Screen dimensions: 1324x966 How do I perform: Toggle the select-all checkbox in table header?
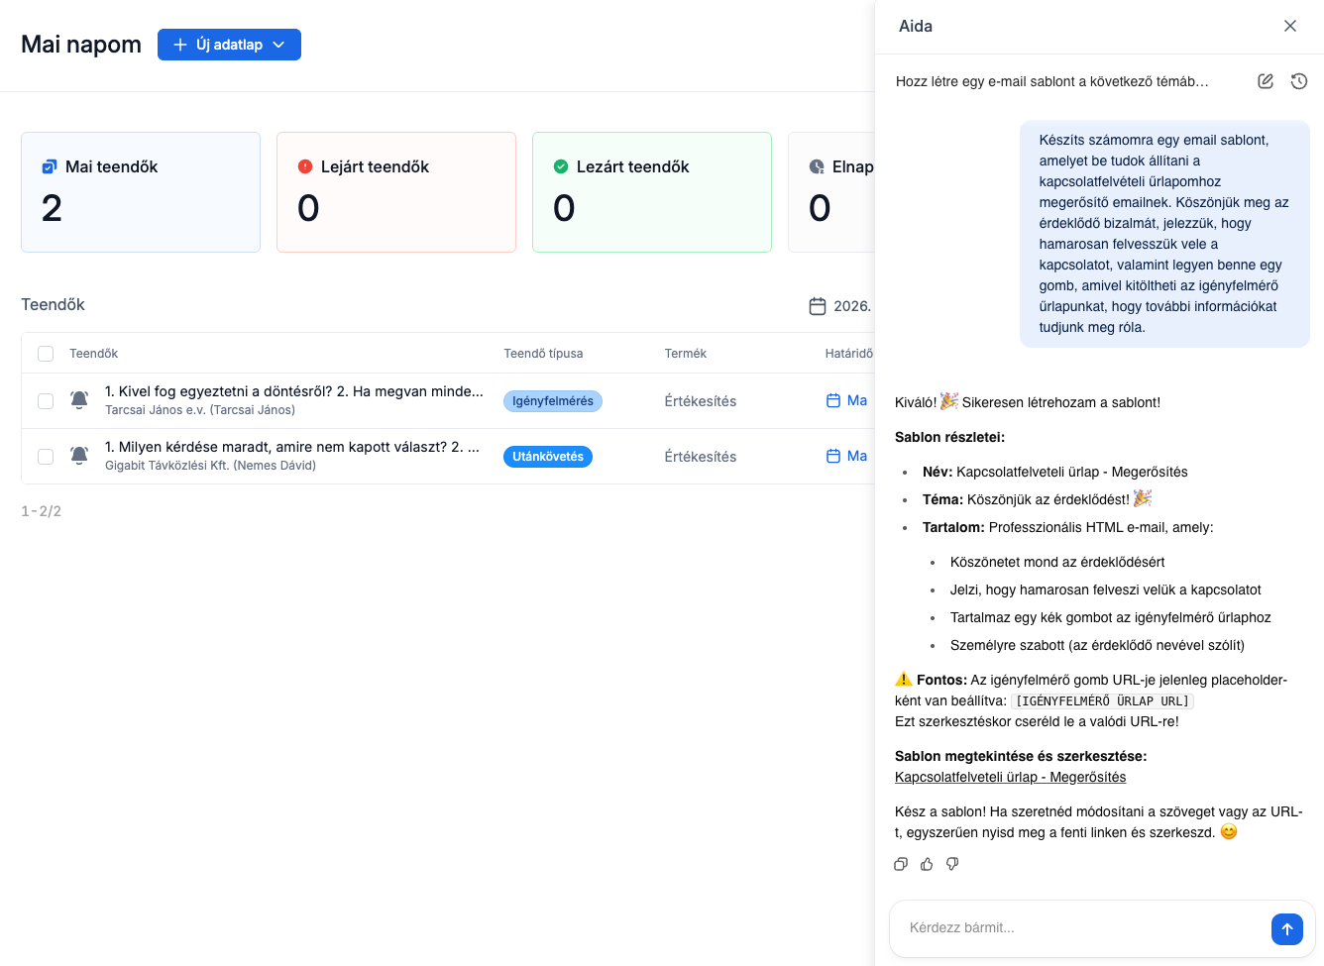46,354
